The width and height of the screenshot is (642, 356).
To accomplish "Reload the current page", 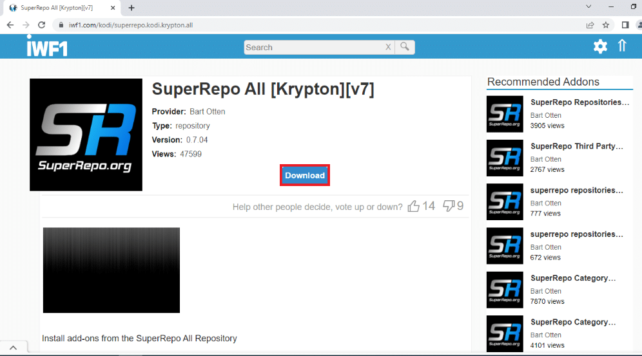I will click(41, 25).
